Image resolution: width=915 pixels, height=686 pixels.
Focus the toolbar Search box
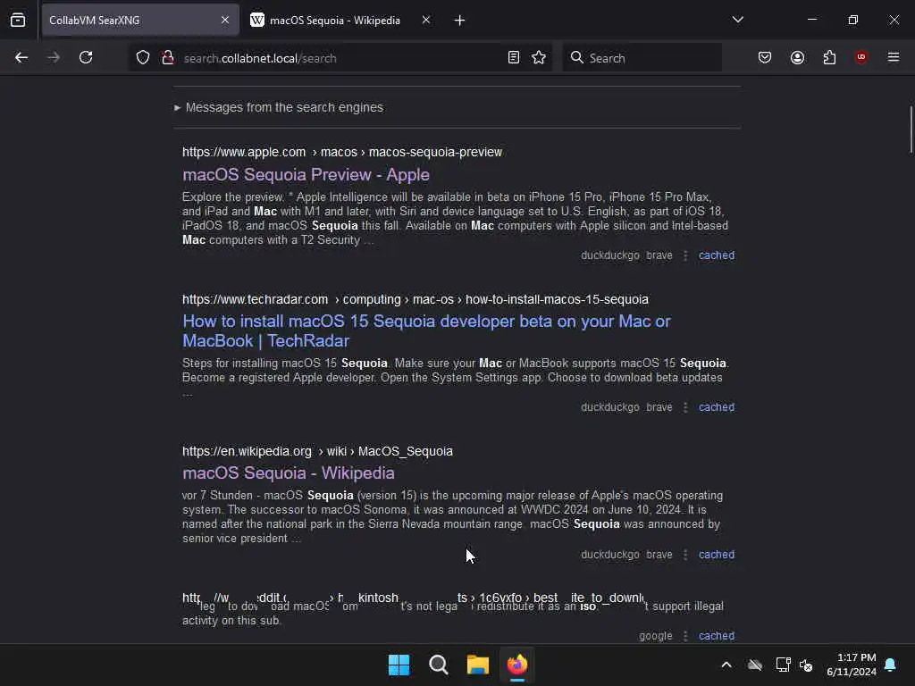tap(642, 58)
